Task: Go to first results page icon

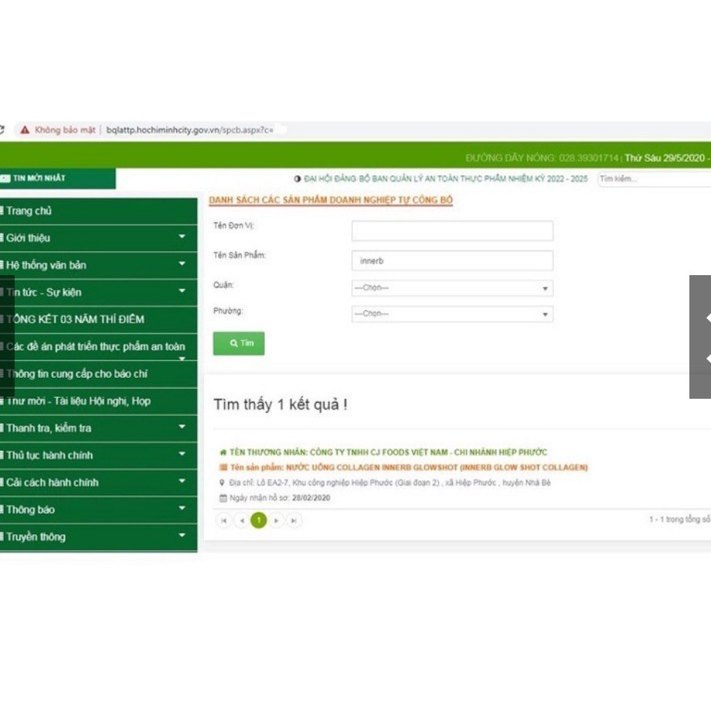Action: coord(224,521)
